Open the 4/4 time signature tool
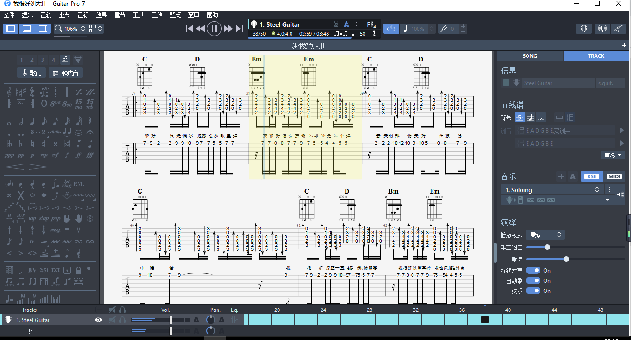 pos(33,91)
